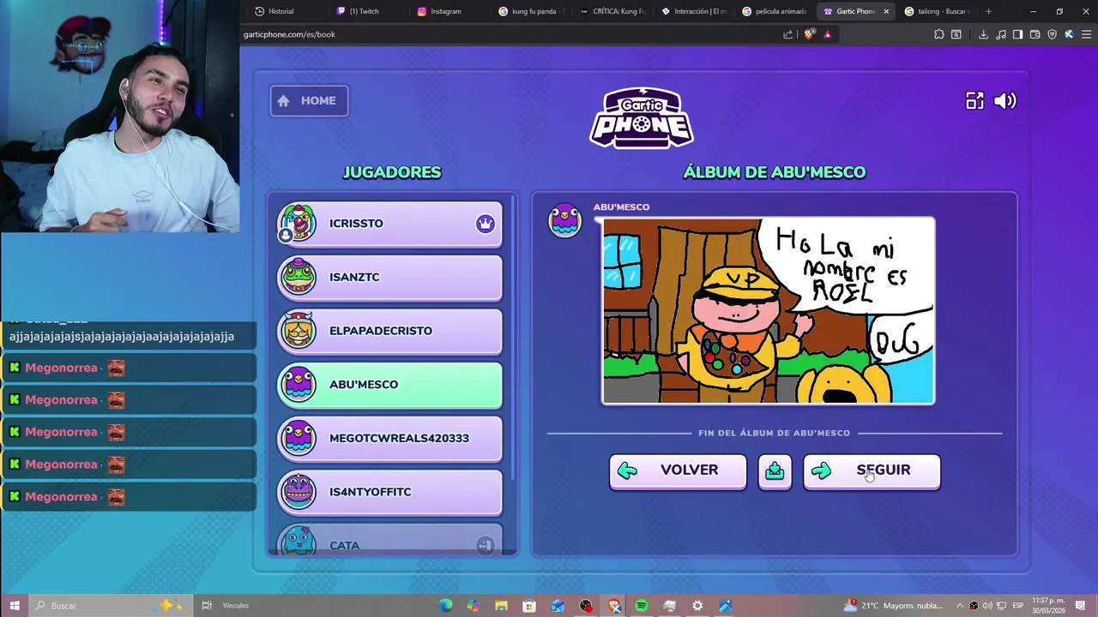Click SEGUIR to continue to next album

click(x=872, y=470)
